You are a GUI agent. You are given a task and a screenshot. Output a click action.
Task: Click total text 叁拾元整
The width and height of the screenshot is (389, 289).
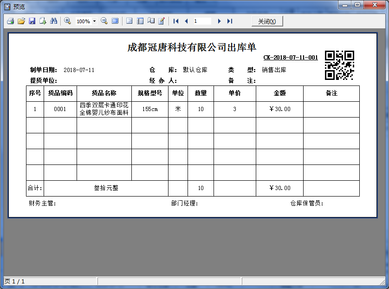coord(106,188)
